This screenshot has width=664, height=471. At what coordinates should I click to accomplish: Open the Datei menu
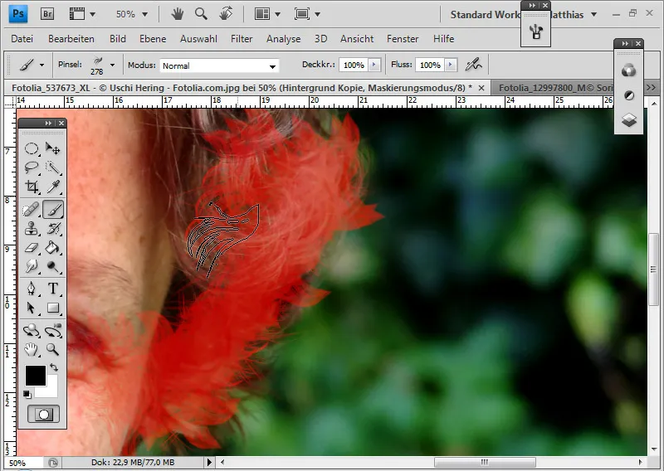(22, 39)
